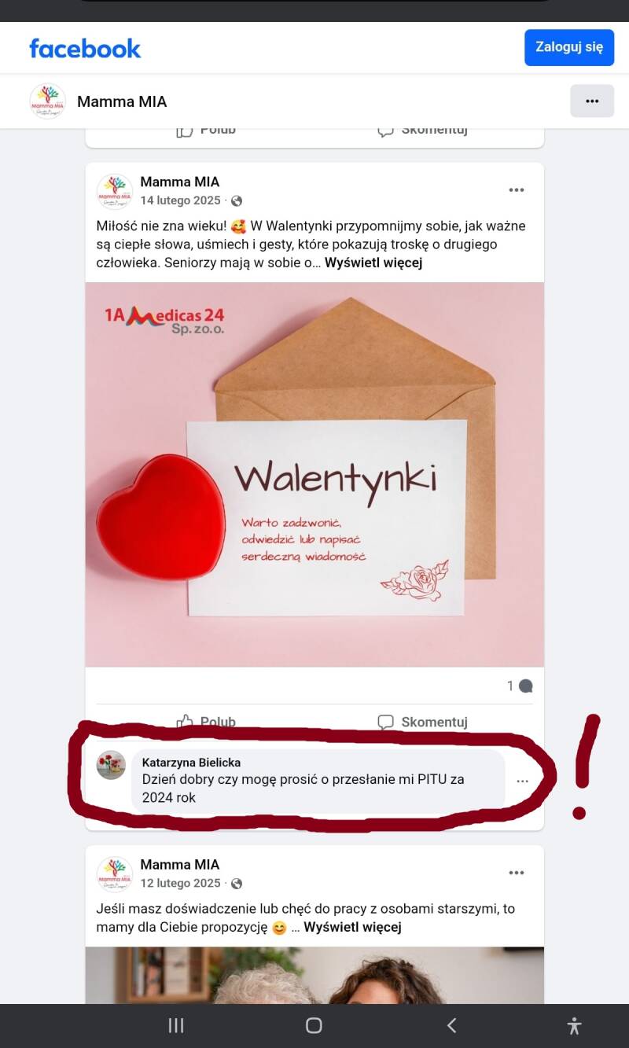Click the 14 lutego 2025 timestamp
The height and width of the screenshot is (1048, 629).
[x=181, y=200]
